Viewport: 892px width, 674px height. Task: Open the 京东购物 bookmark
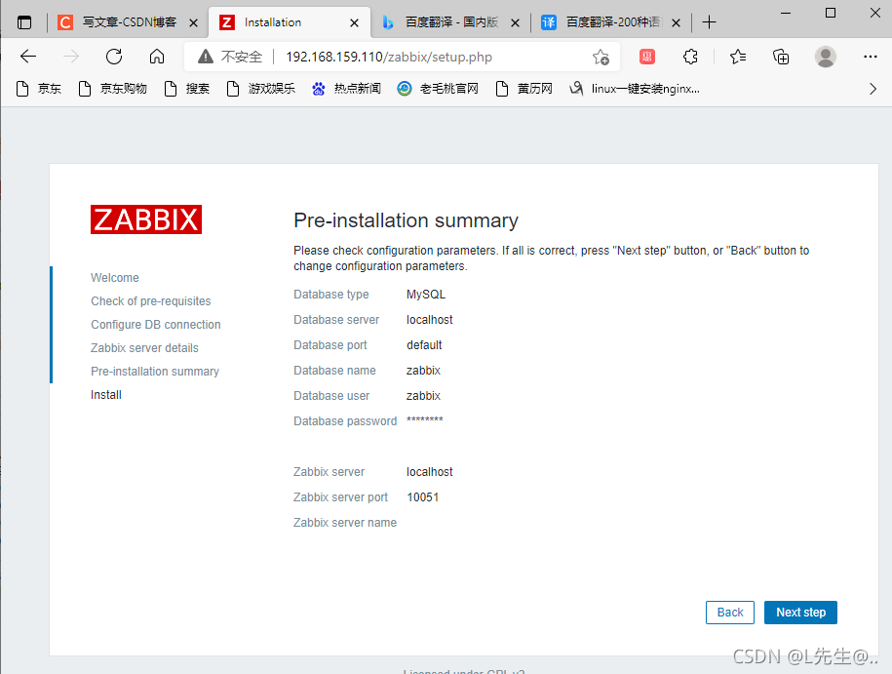click(113, 89)
